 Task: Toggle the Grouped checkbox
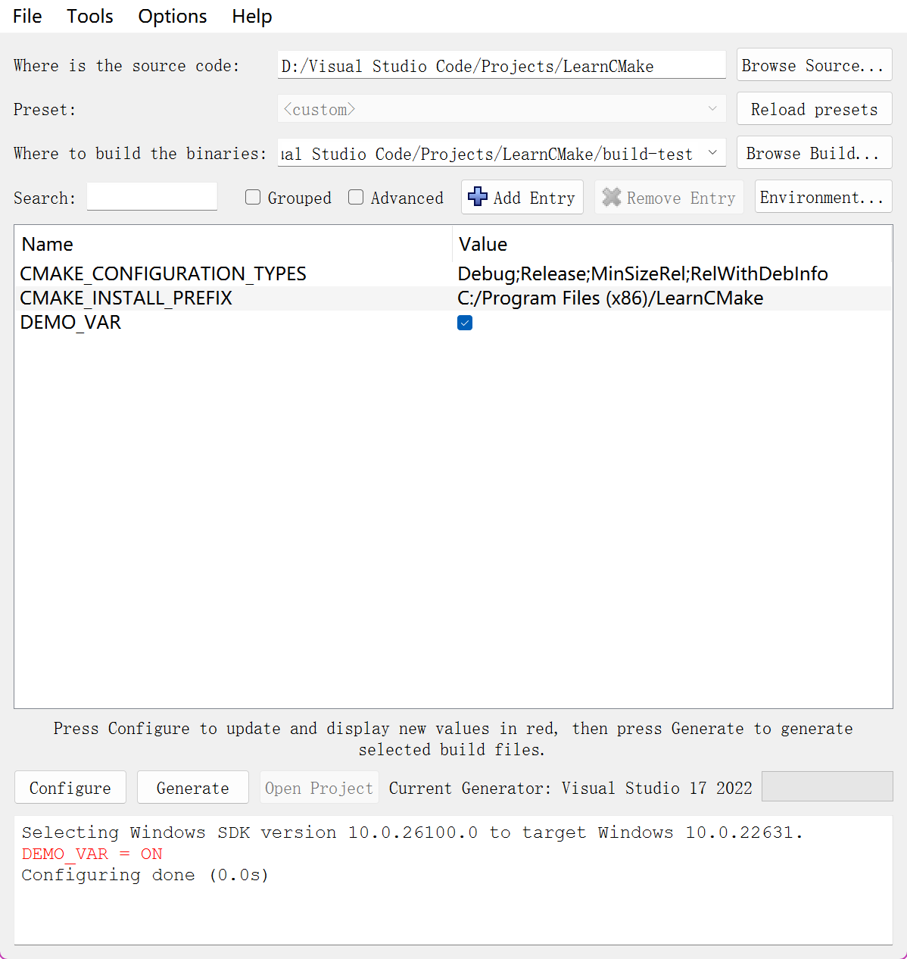point(253,198)
